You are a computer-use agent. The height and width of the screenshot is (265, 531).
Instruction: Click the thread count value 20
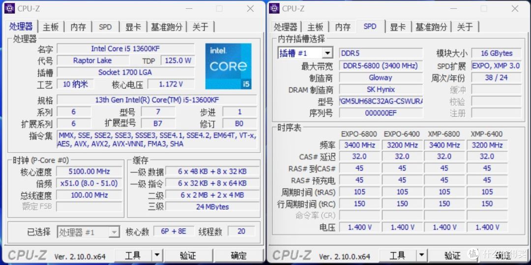tap(241, 232)
